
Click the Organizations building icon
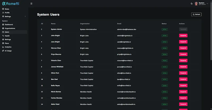[x=3, y=28]
